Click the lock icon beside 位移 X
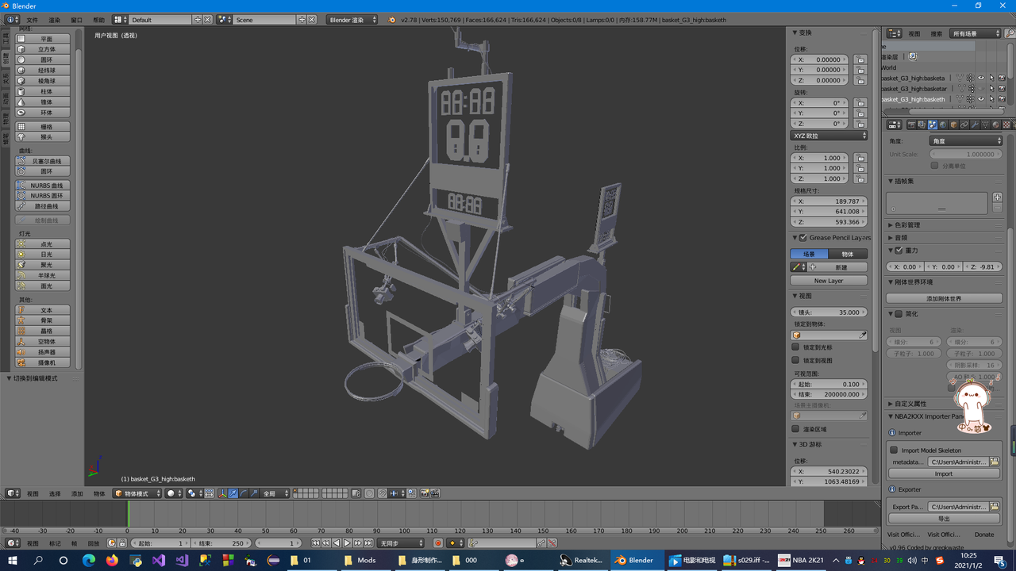Screen dimensions: 1016x571 (x=860, y=59)
